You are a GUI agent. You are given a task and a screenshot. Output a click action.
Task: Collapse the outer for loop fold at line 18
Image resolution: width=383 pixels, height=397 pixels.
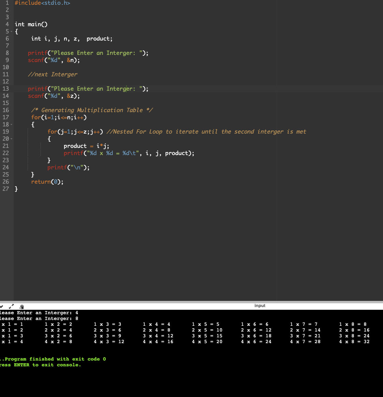point(11,125)
